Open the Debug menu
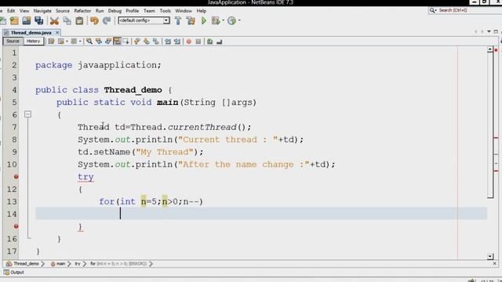This screenshot has height=282, width=502. 115,11
